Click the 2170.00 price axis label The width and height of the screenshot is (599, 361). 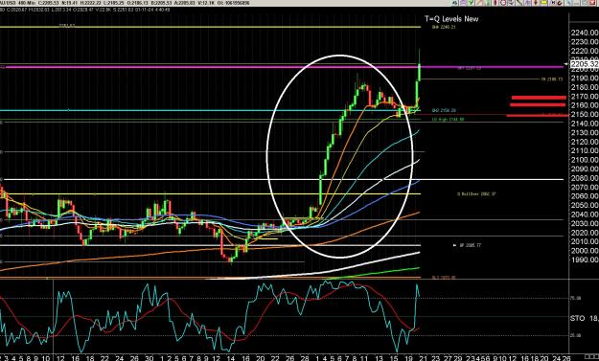point(584,96)
